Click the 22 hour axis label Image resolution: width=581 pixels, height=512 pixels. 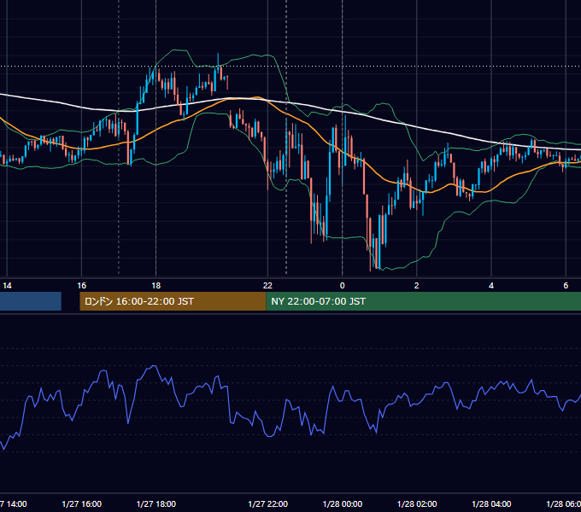267,286
